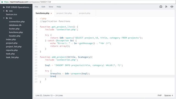Click the //application functions comment

click(x=55, y=21)
